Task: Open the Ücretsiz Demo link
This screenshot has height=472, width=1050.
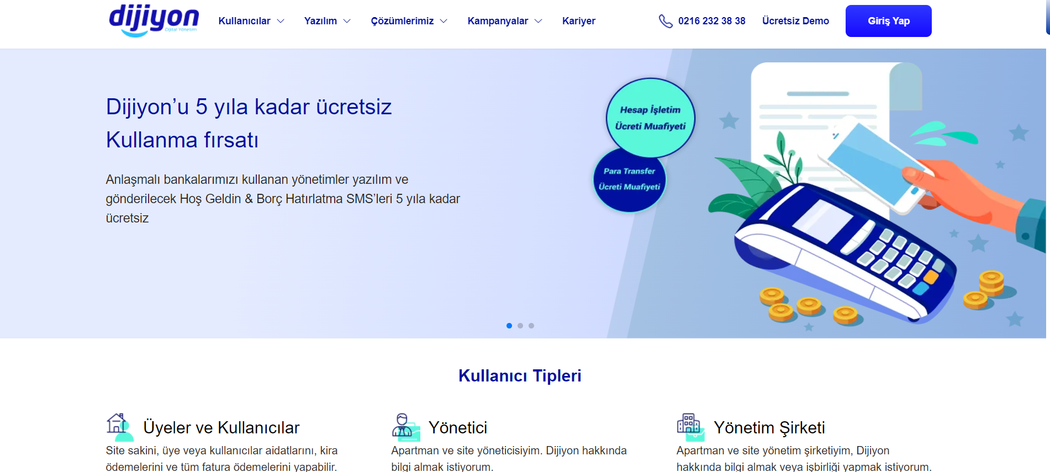Action: point(795,21)
